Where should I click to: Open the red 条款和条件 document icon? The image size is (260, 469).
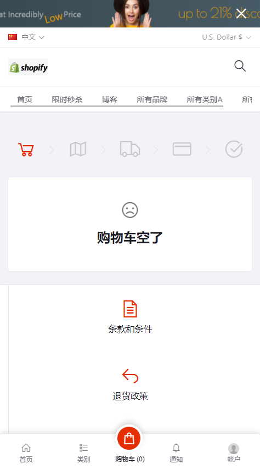130,309
